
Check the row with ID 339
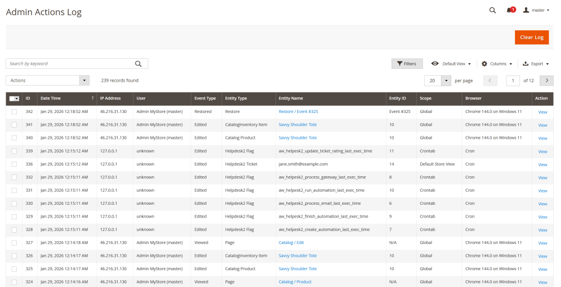pos(14,151)
